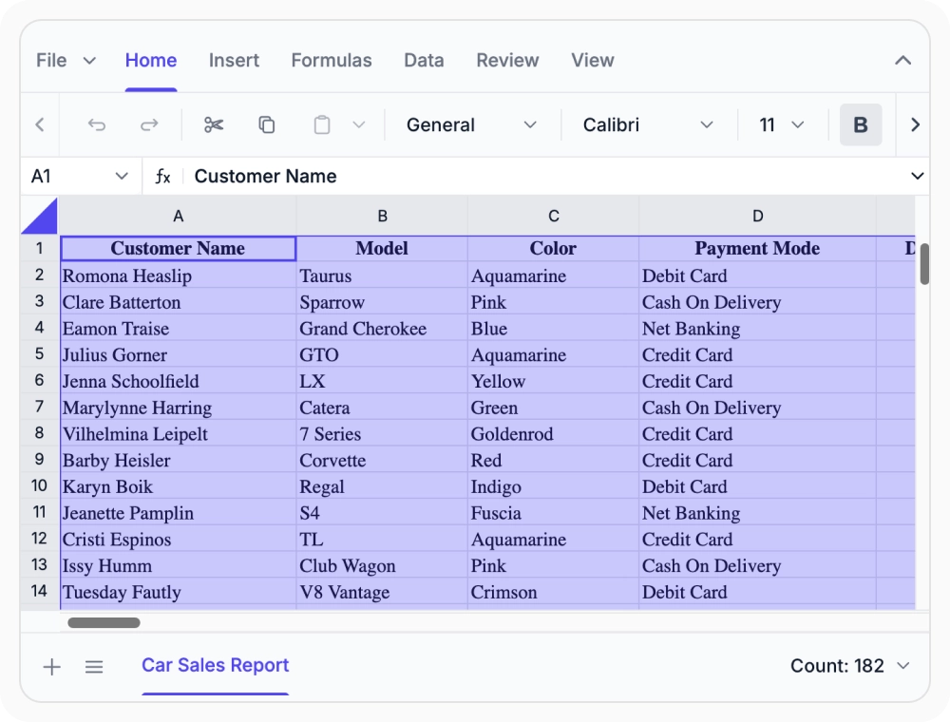
Task: Select the Payment Mode header cell
Action: click(757, 248)
